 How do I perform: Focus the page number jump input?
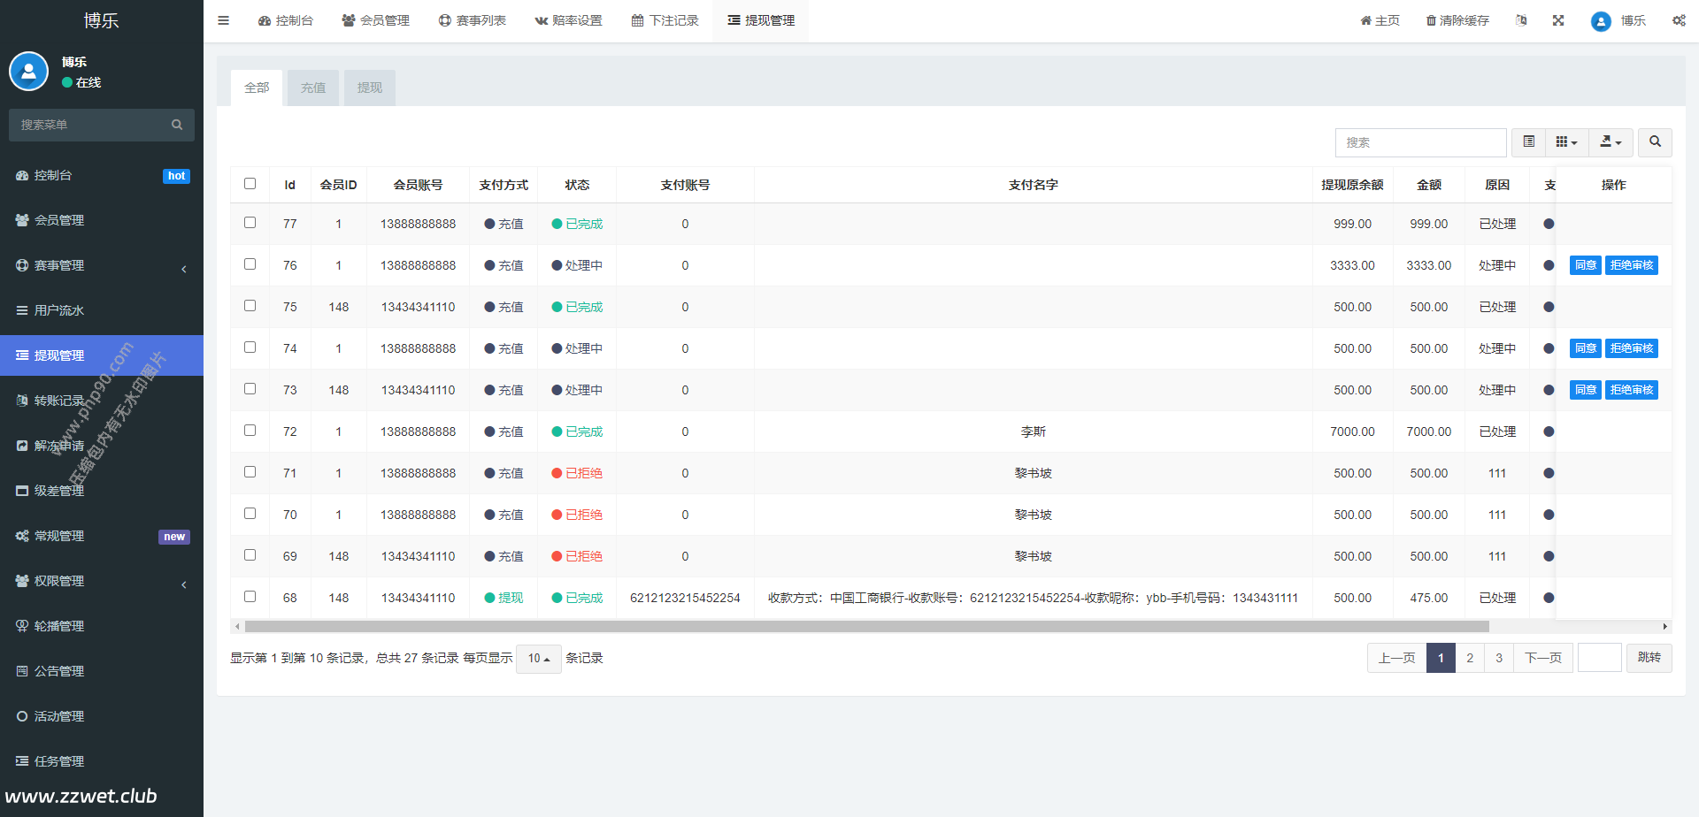pyautogui.click(x=1600, y=658)
